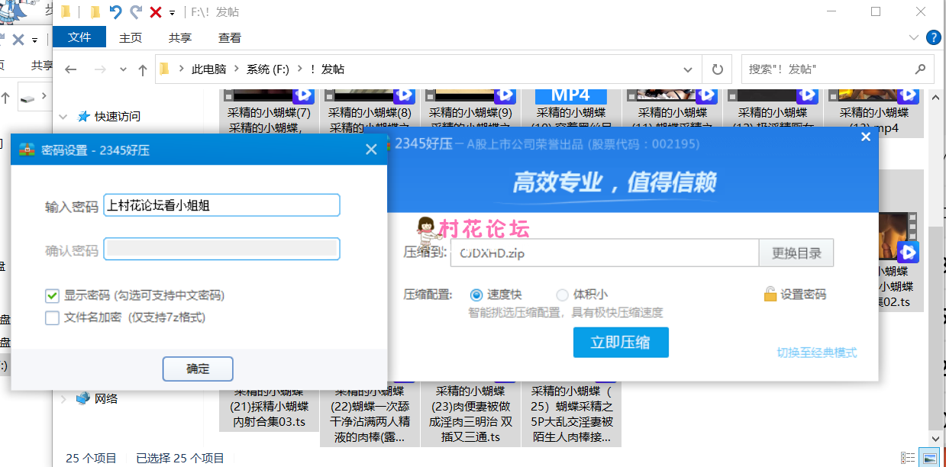Open Explorer help via the question mark icon

click(x=933, y=37)
